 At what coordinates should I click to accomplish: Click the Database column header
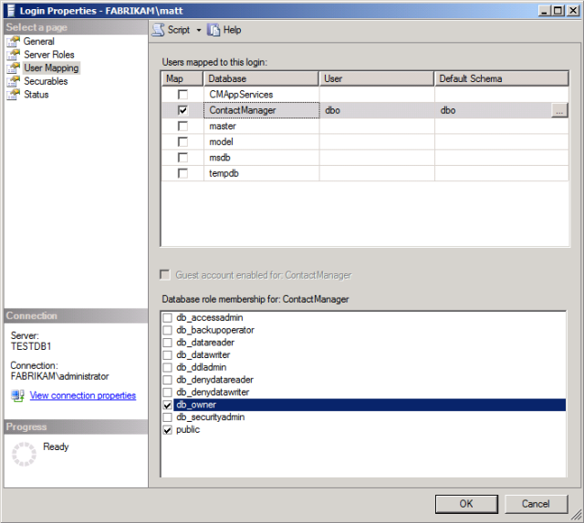pos(261,79)
